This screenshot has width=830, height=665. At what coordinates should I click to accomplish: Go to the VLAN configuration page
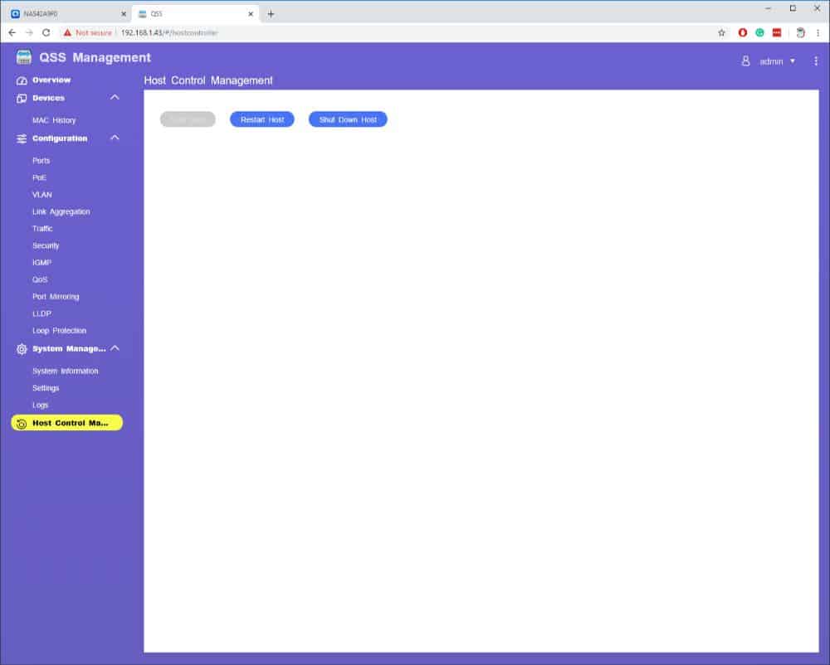pyautogui.click(x=41, y=195)
